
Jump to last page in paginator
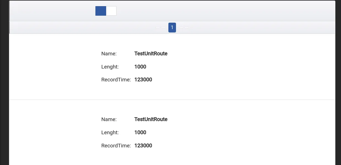click(187, 27)
